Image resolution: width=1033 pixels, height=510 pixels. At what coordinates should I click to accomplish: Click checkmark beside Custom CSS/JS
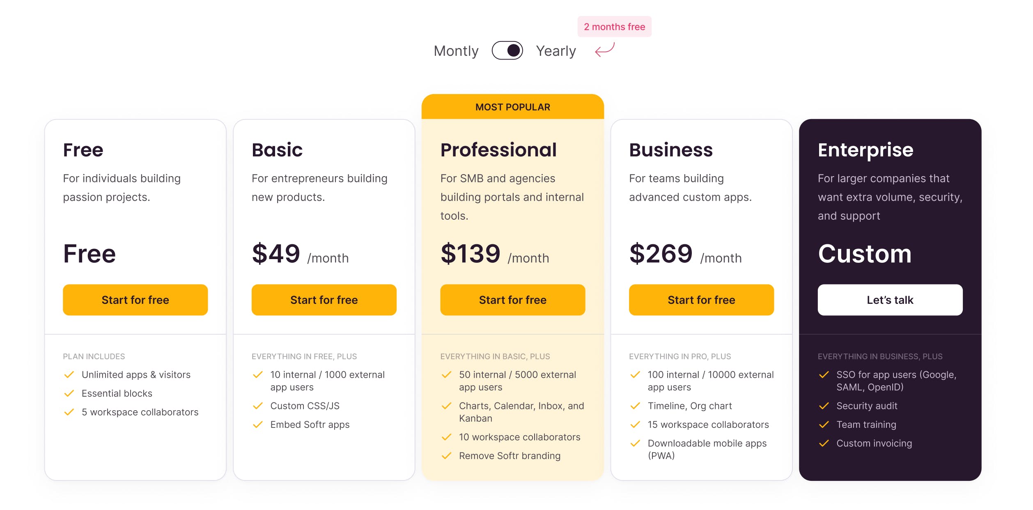coord(258,406)
